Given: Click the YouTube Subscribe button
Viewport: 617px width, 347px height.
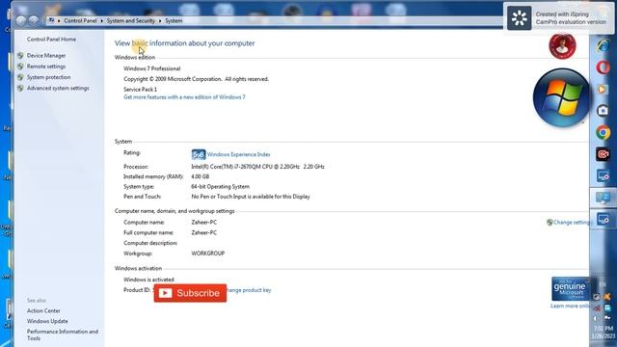Looking at the screenshot, I should click(190, 293).
